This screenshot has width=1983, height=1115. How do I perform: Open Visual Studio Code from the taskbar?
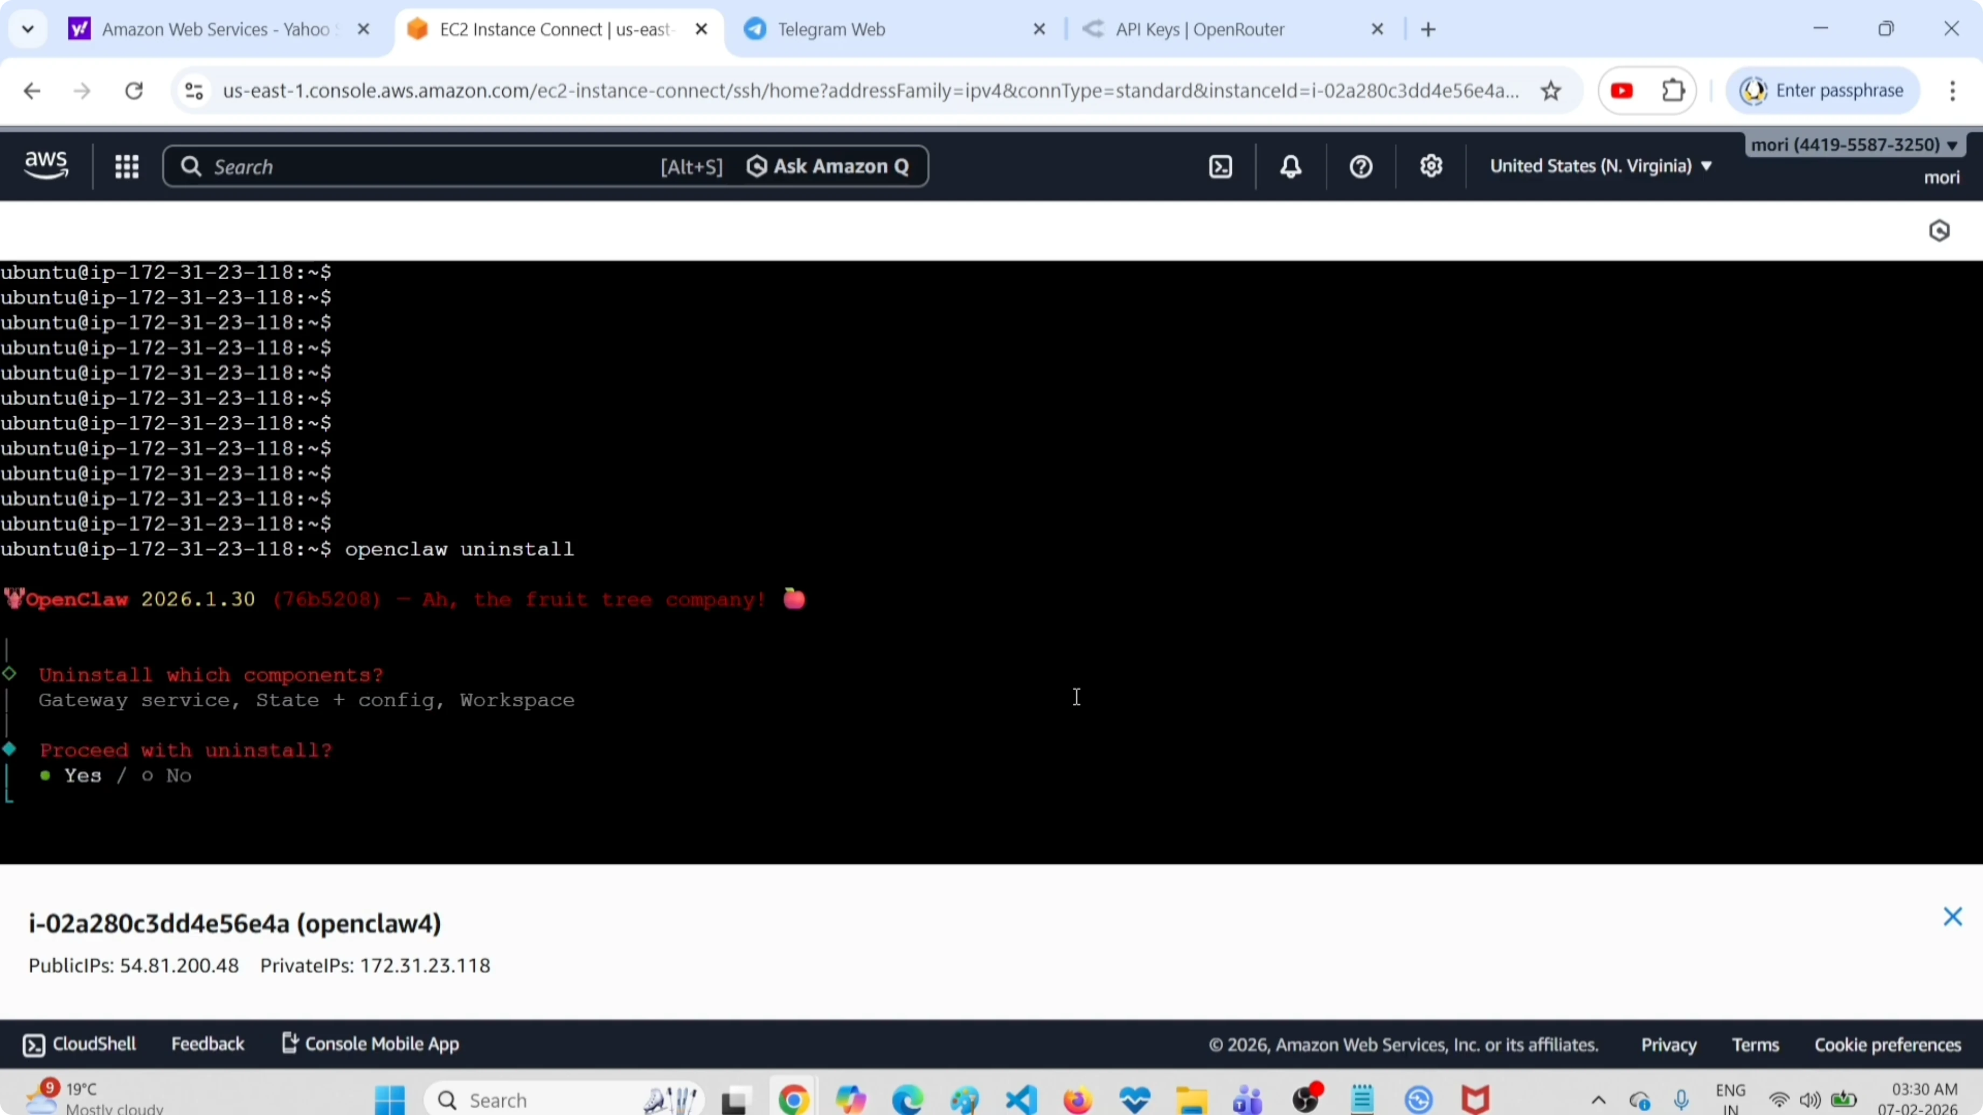coord(1021,1099)
